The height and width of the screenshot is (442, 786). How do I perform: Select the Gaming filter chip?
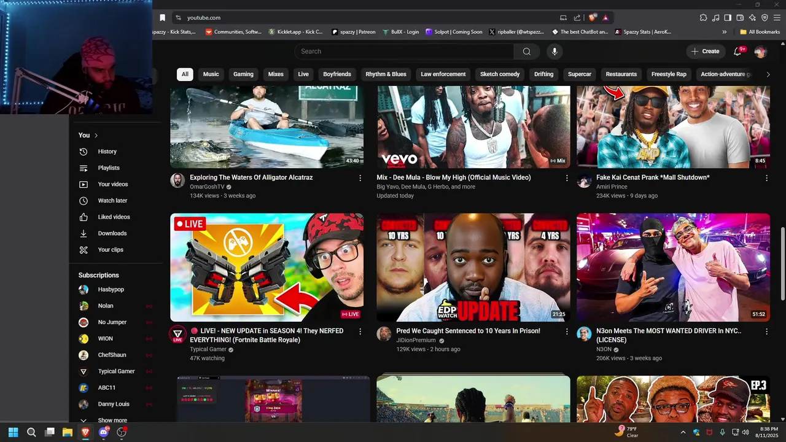point(243,74)
